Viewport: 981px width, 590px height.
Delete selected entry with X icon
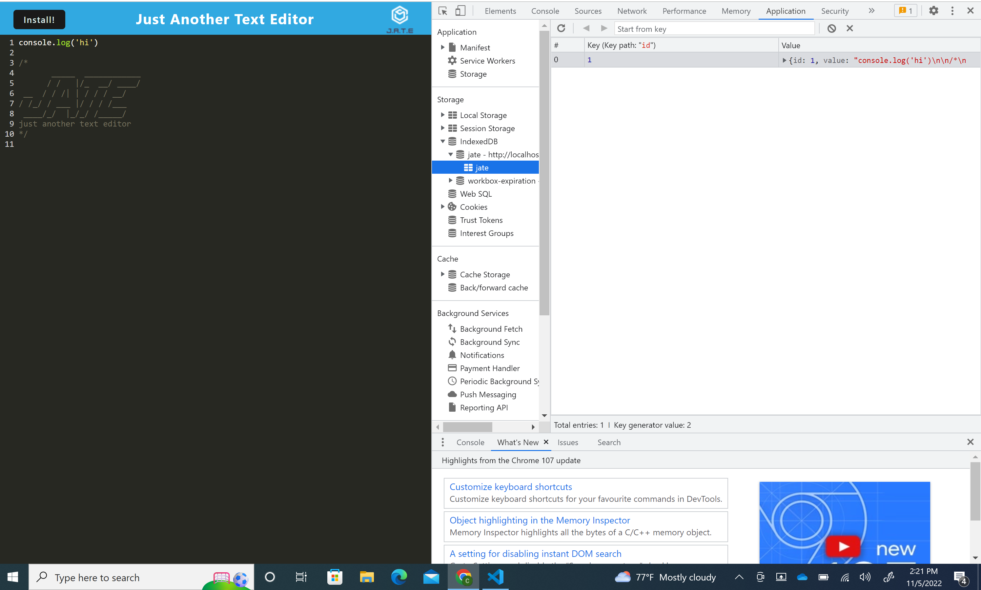tap(849, 28)
